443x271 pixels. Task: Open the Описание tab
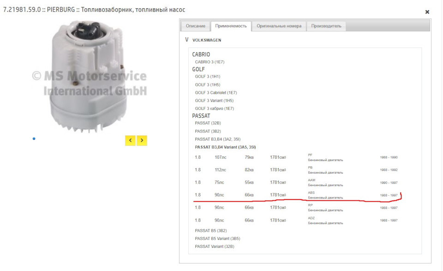(196, 26)
